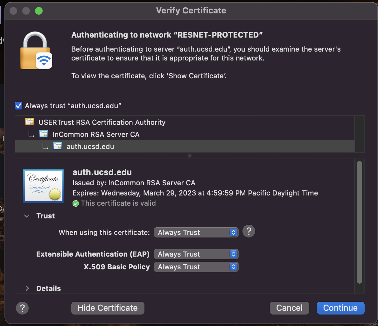
Task: Select the InCommon RSA Server CA entry
Action: pos(96,134)
